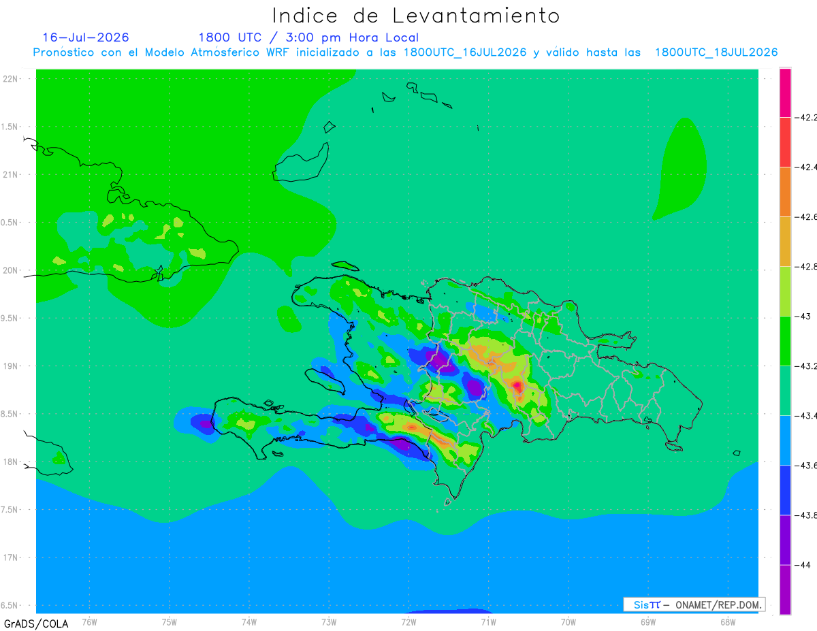The width and height of the screenshot is (817, 631).
Task: Click the 'GrADS/COLA' label
Action: pos(36,624)
